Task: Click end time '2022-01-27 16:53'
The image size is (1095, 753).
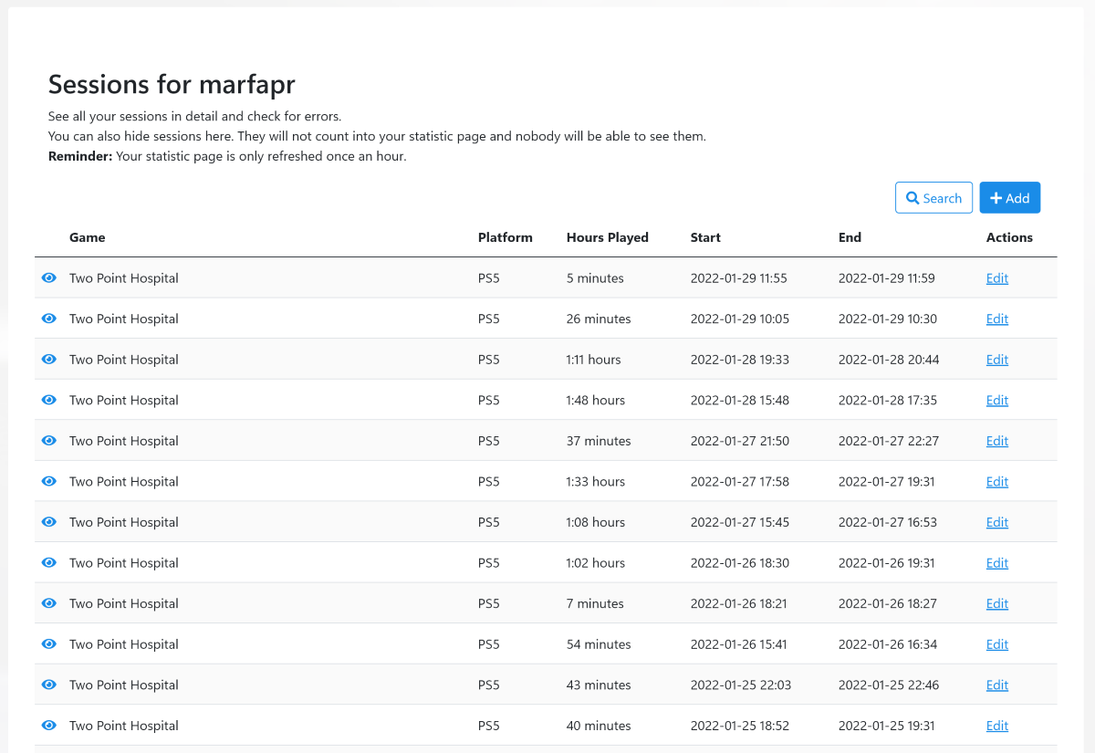Action: (888, 522)
